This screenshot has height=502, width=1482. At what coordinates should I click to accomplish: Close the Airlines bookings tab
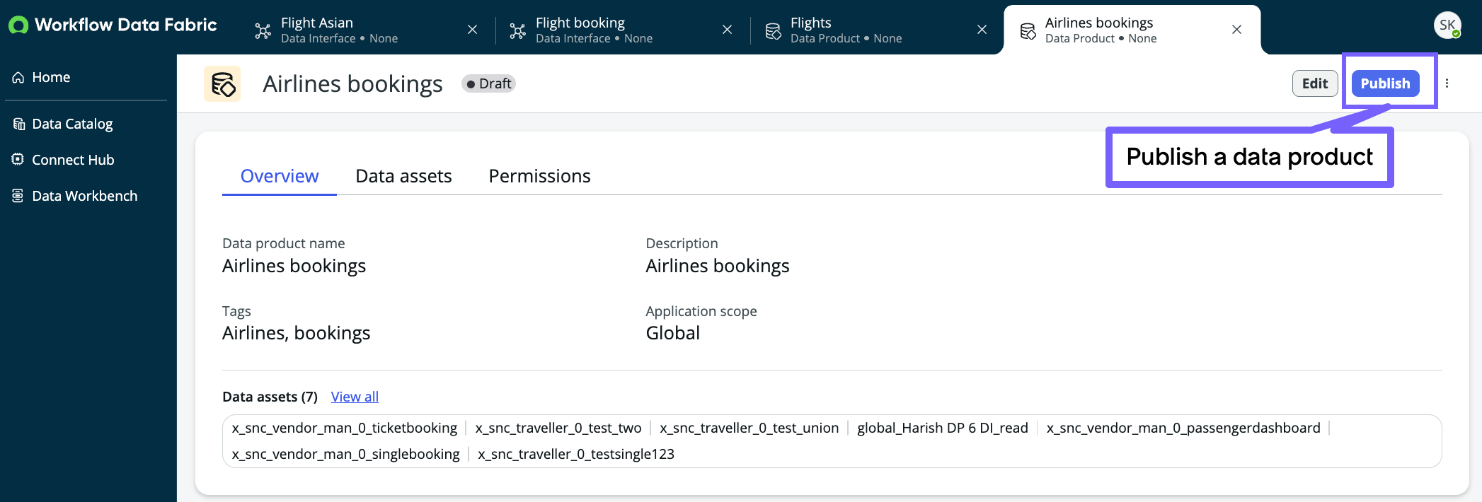1237,30
